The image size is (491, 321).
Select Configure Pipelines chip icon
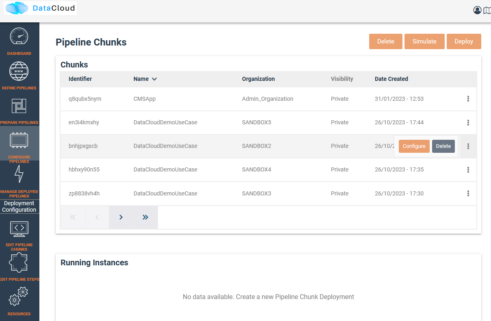19,140
